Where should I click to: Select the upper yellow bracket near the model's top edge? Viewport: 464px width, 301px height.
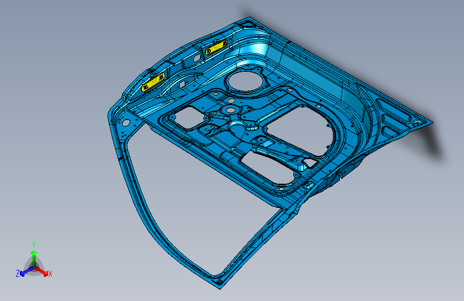point(217,47)
